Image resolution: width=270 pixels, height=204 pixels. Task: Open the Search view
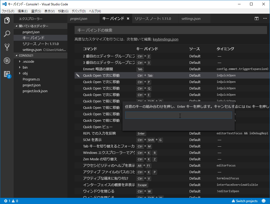click(x=7, y=34)
